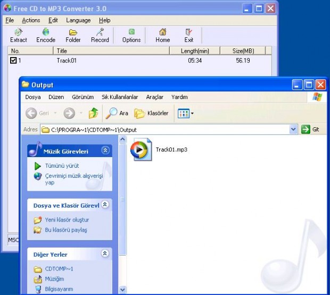
Task: Open the Bilgisayarım computer icon
Action: [x=38, y=289]
